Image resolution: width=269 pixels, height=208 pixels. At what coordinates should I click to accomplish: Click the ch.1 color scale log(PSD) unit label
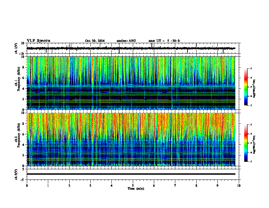(x=254, y=88)
